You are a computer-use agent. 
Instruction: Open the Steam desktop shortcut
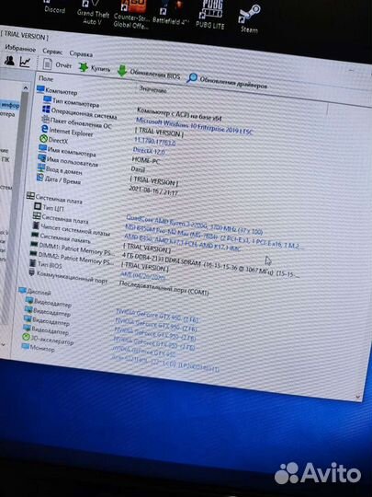(x=249, y=18)
